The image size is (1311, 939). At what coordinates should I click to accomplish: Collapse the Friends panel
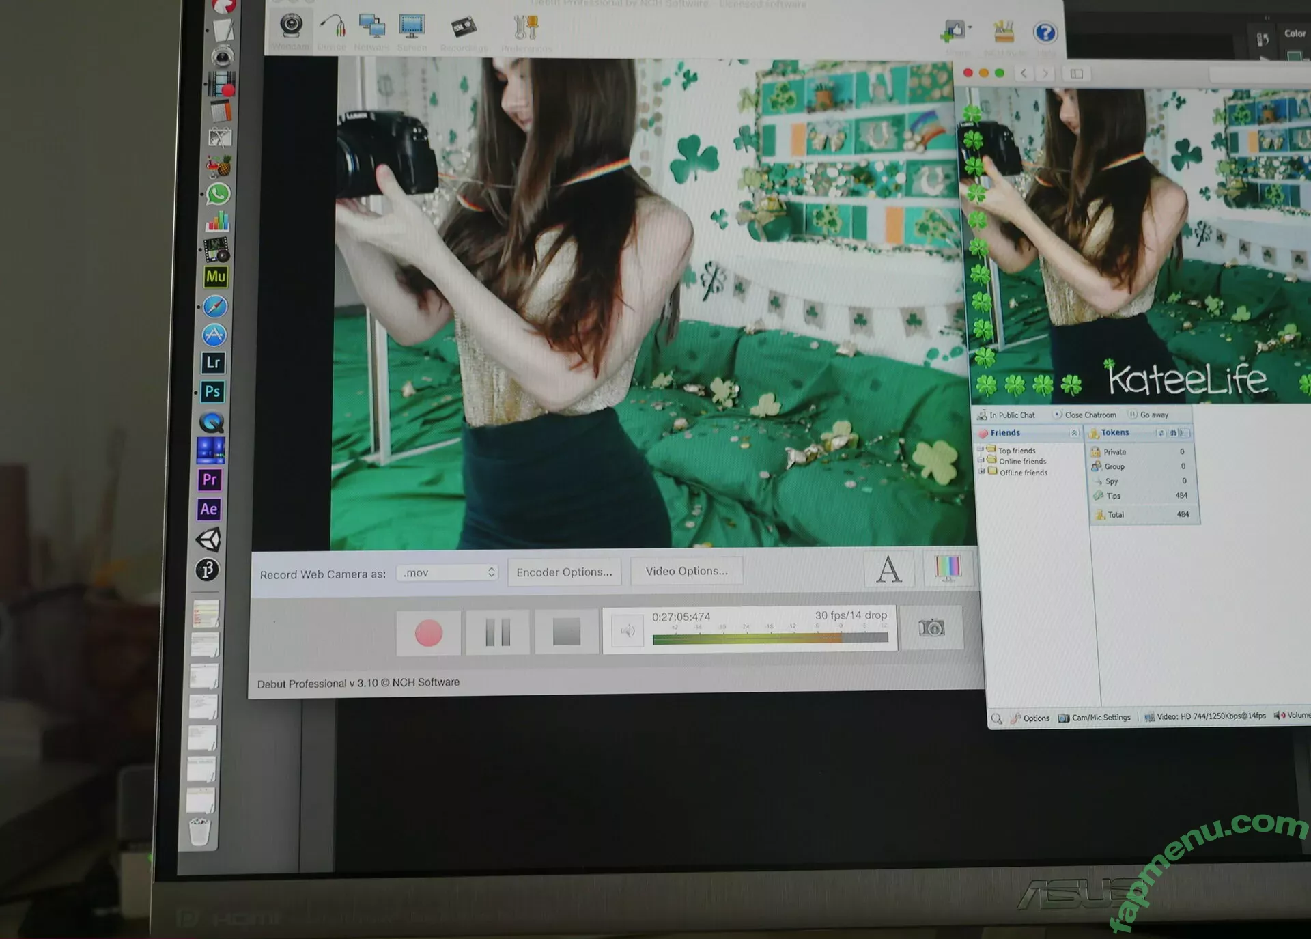click(x=1073, y=433)
